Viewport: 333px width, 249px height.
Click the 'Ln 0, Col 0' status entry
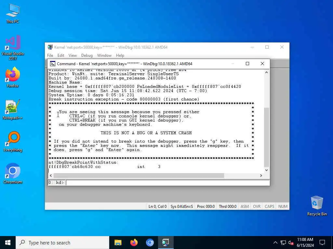coord(157,207)
